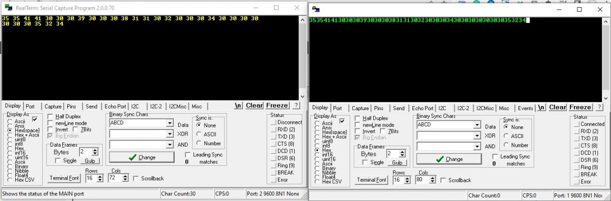Clear the terminal in Port 2 window
Viewport: 611px width, 201px height.
point(254,106)
